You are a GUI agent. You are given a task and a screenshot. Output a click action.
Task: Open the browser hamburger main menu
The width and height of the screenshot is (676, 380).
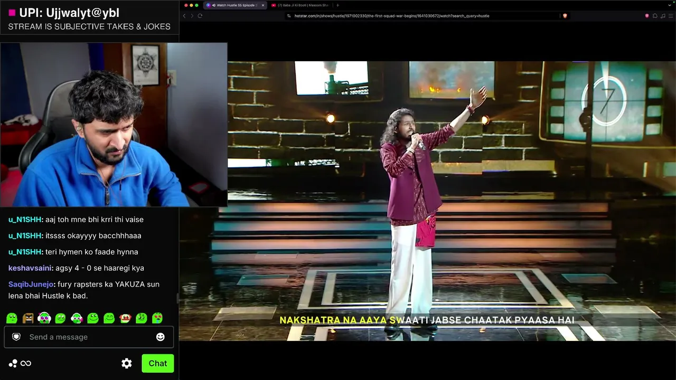tap(670, 16)
